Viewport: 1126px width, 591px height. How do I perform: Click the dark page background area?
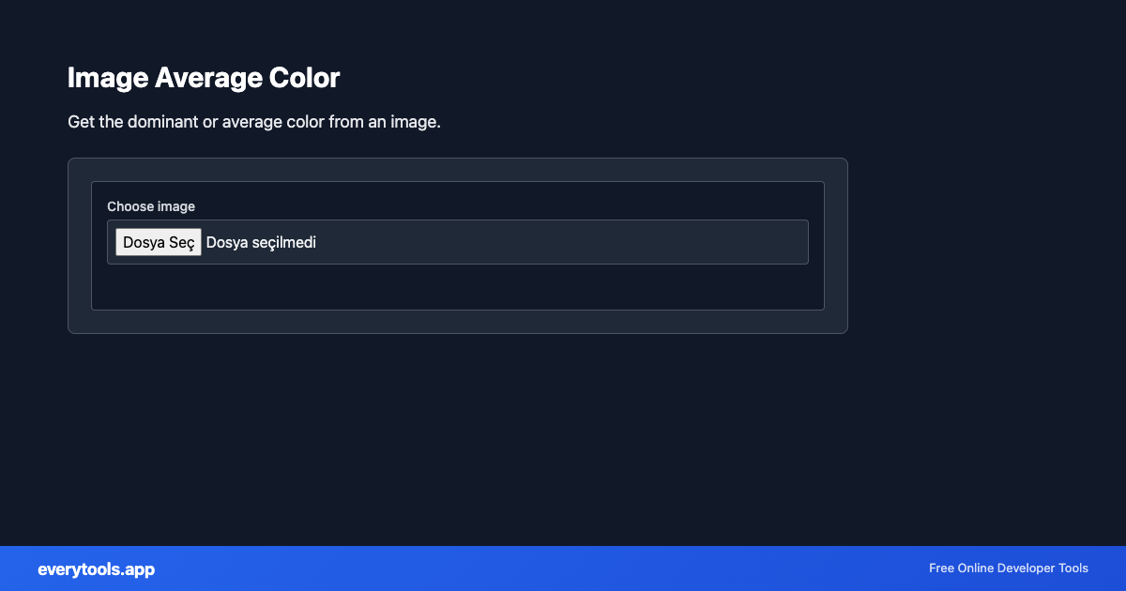tap(563, 432)
